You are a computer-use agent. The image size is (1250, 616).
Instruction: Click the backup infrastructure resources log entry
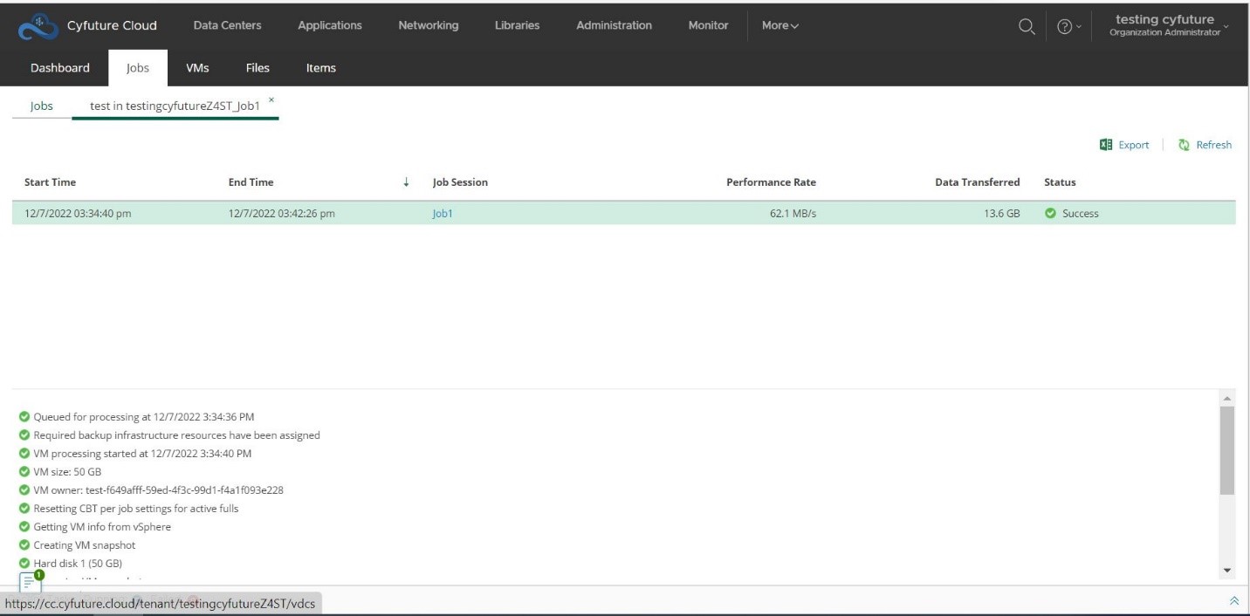click(176, 435)
